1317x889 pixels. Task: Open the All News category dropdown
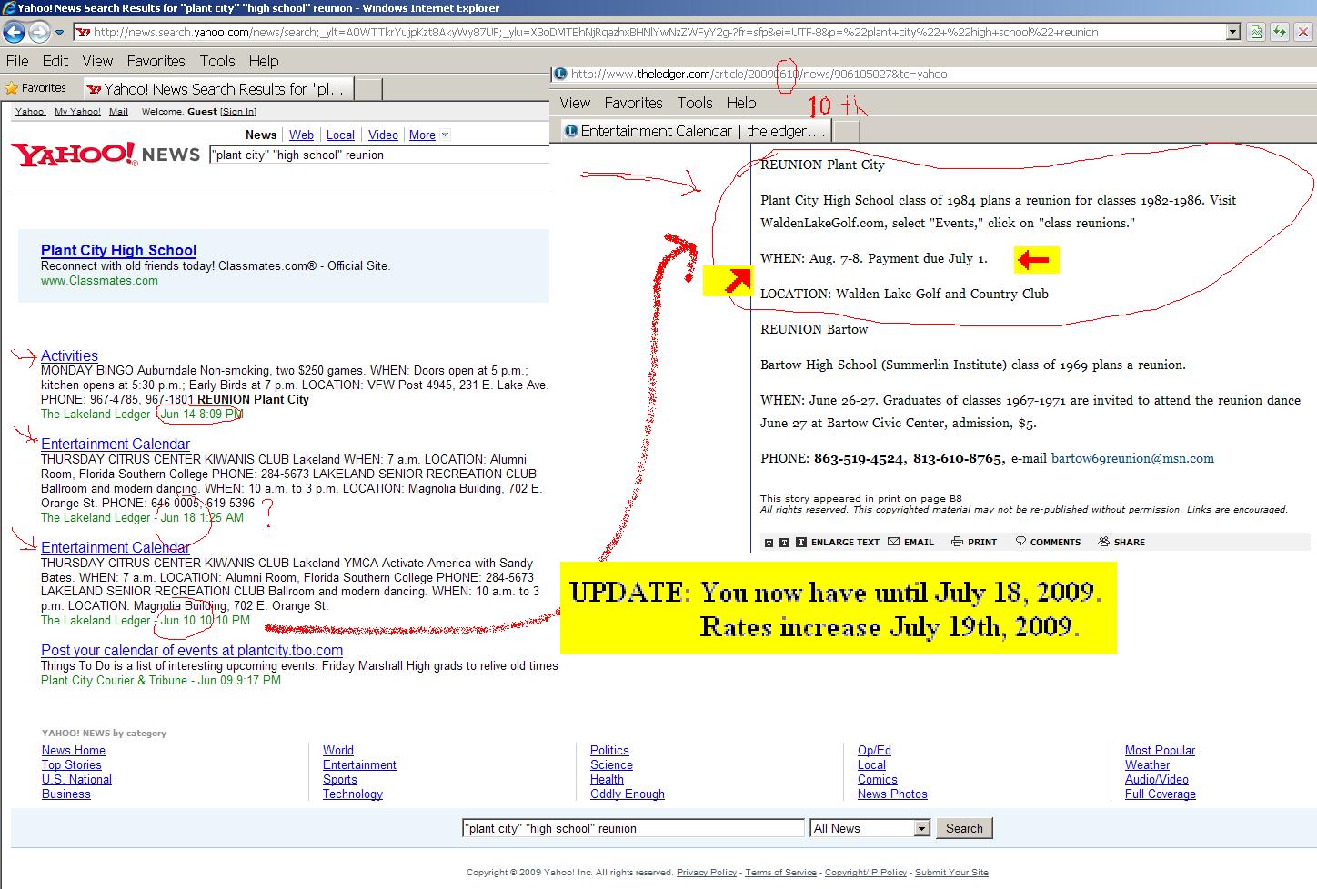pos(921,828)
